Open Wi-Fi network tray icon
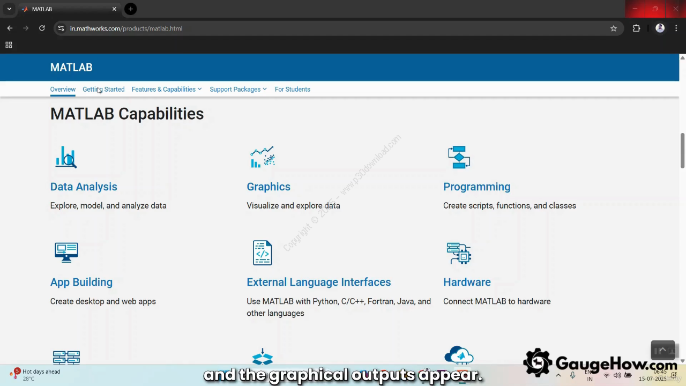The image size is (686, 386). 607,375
